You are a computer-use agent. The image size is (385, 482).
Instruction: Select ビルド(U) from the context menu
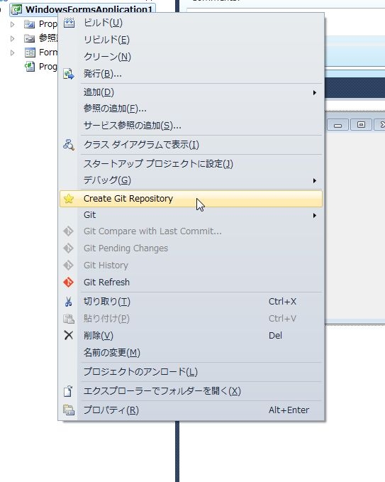[x=191, y=23]
